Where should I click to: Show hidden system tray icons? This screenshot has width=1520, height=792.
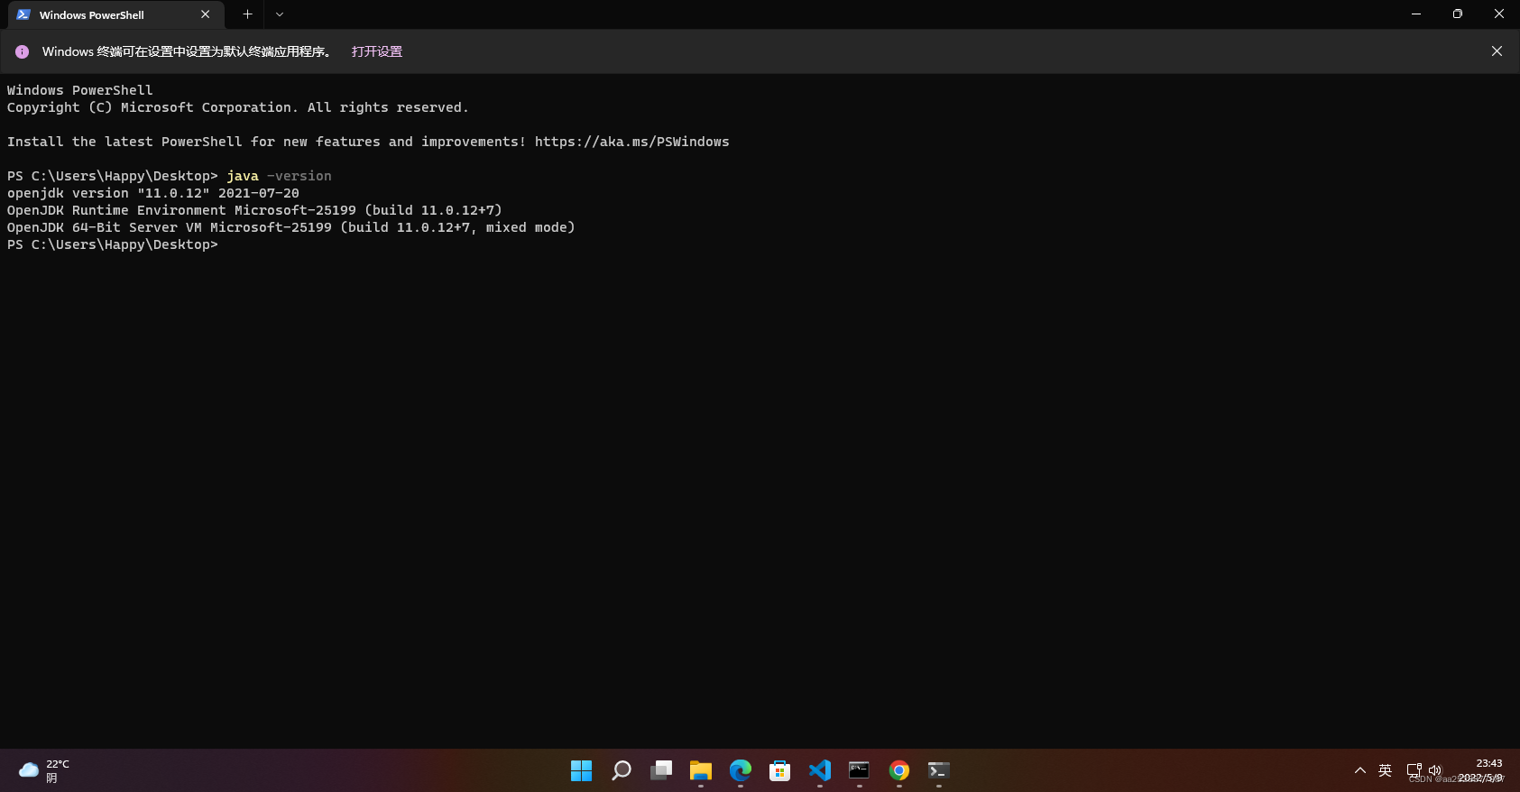click(1360, 770)
